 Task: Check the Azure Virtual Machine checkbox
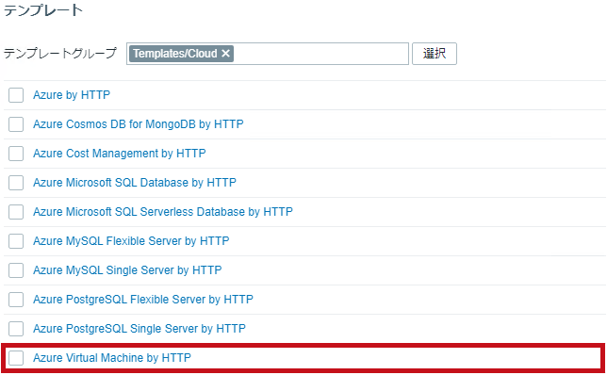coord(16,358)
